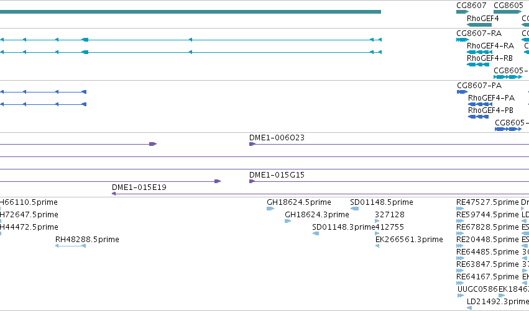Open the SD01148.5prime EST label
Viewport: 529px width, 311px height.
(382, 202)
